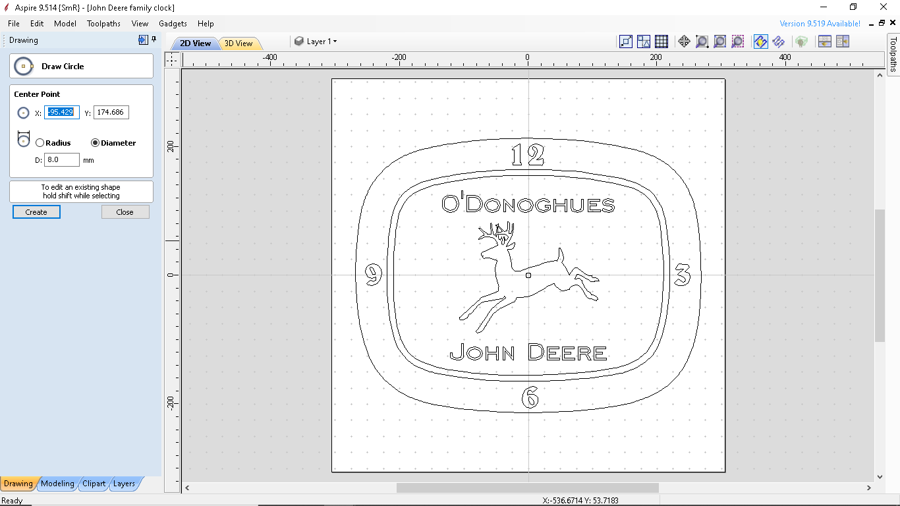This screenshot has height=506, width=900.
Task: Open the Toolpaths menu
Action: pyautogui.click(x=103, y=24)
